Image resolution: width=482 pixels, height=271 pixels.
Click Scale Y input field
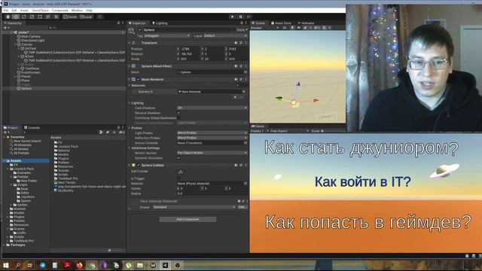(x=214, y=59)
